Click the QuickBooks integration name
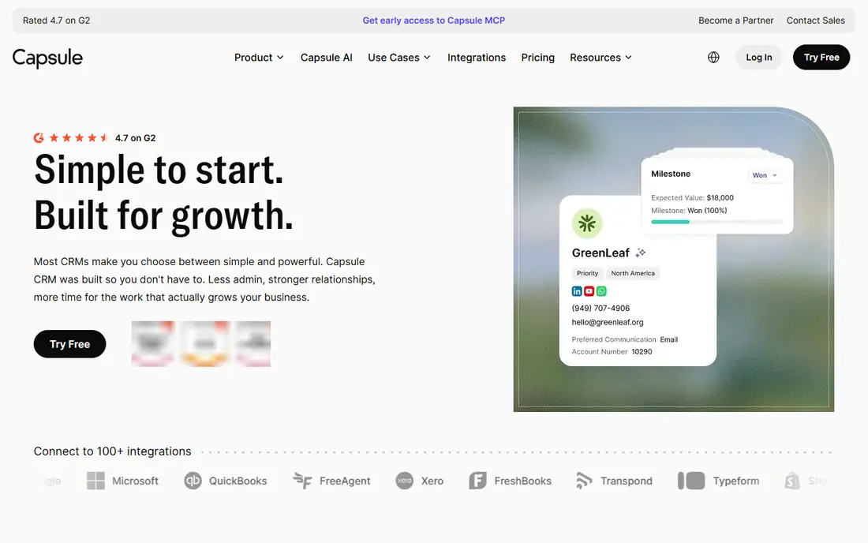The width and height of the screenshot is (868, 543). (x=238, y=481)
